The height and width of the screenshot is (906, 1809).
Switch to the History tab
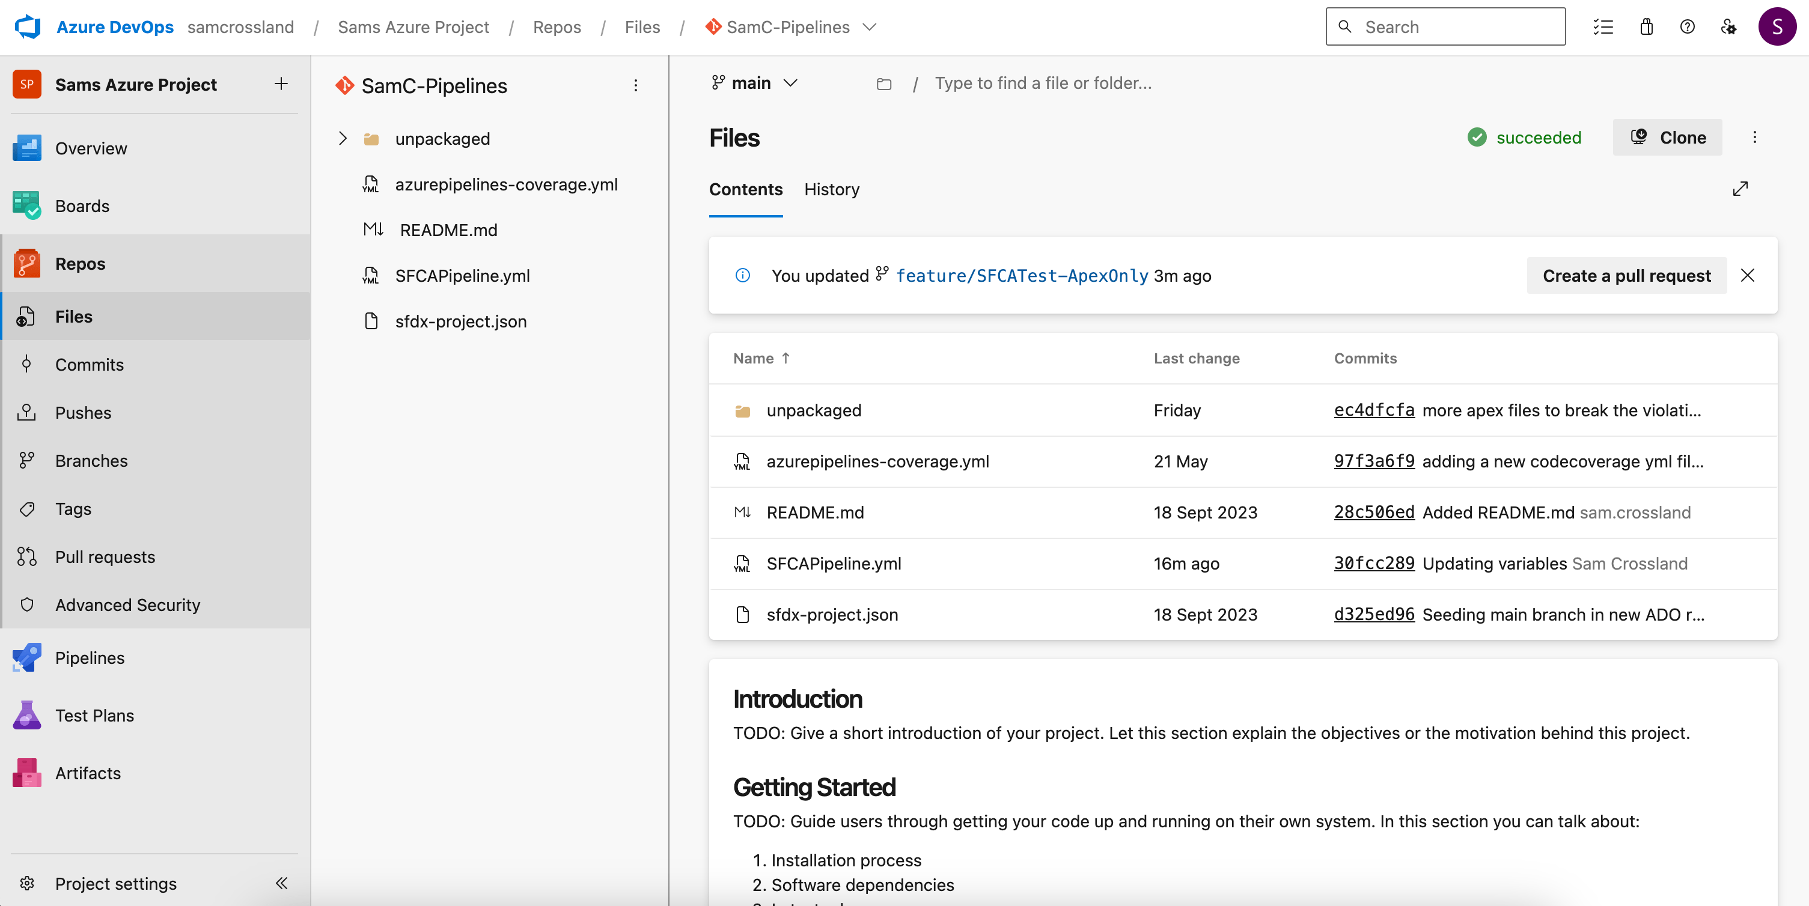831,189
